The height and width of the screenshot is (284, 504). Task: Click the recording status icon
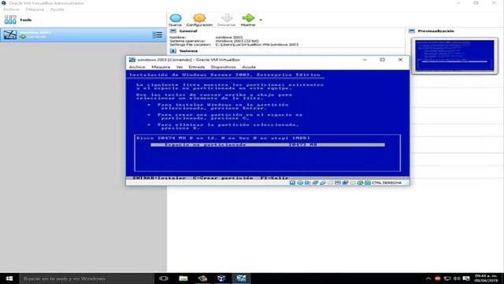345,182
